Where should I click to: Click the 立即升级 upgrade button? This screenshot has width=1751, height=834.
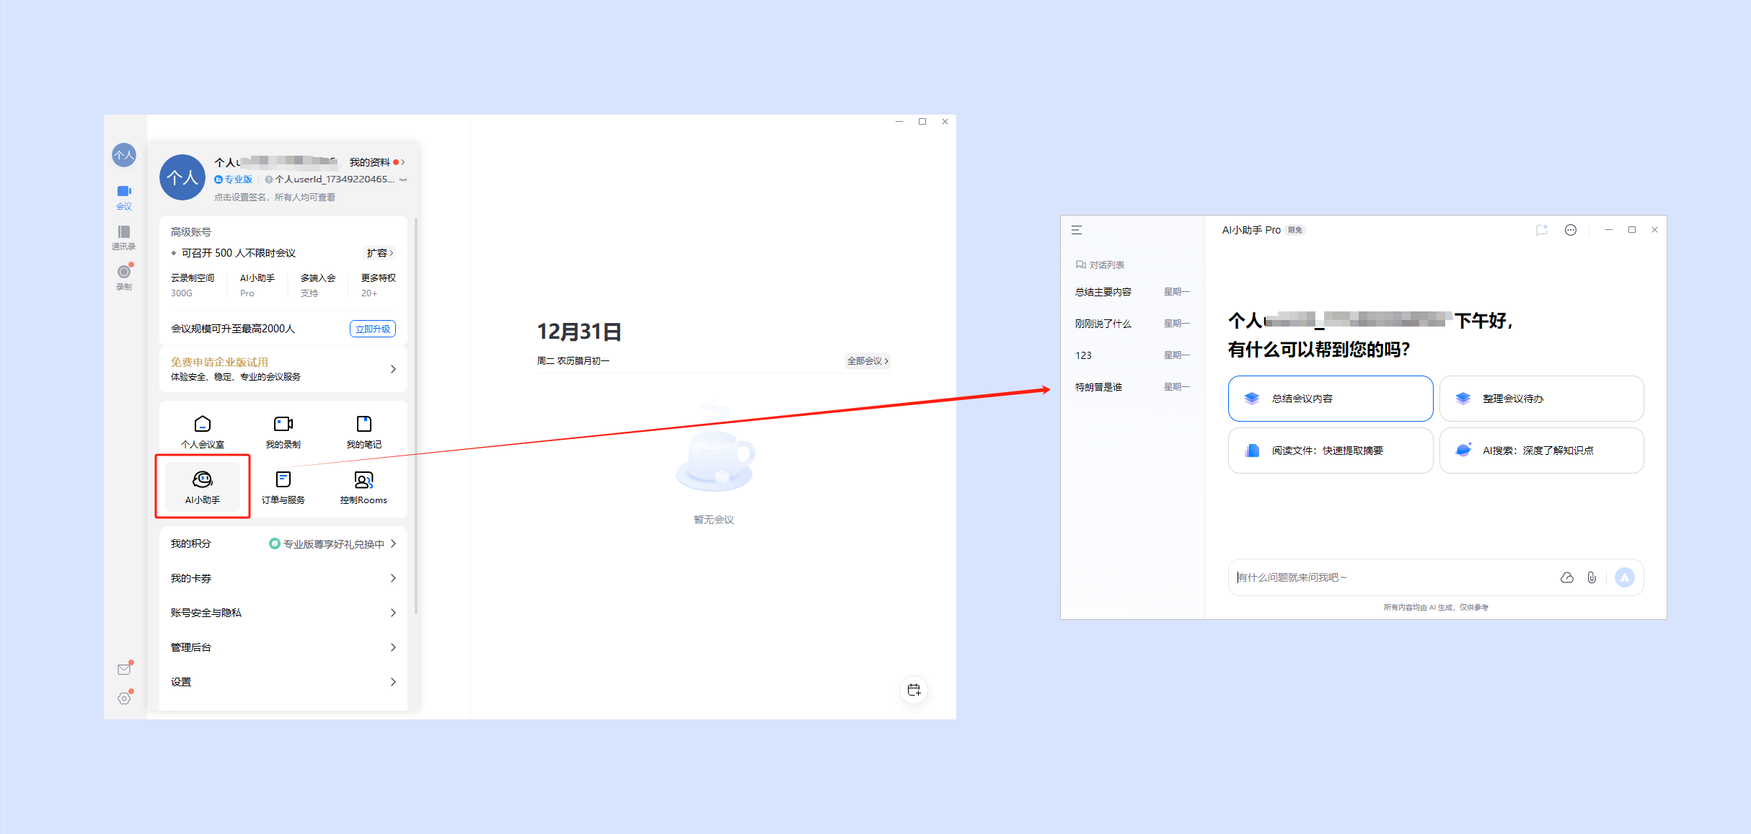point(373,329)
